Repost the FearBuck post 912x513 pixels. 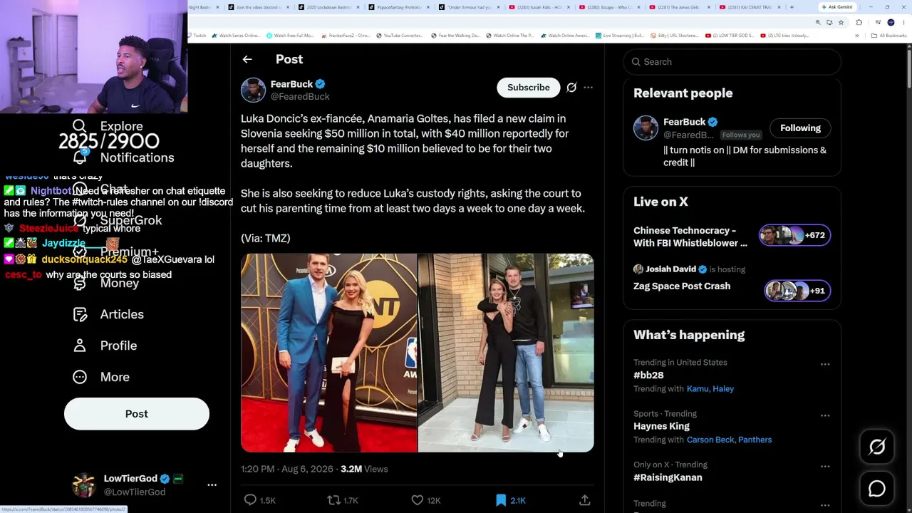click(x=333, y=500)
